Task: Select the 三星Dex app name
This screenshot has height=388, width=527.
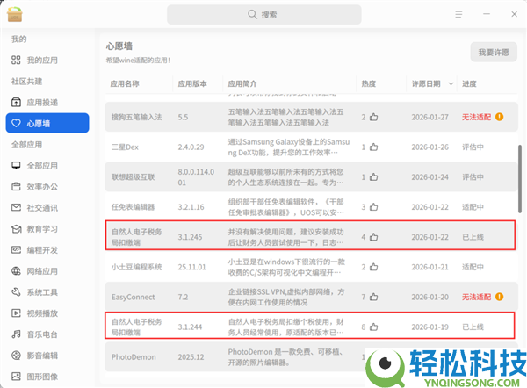Action: tap(125, 147)
